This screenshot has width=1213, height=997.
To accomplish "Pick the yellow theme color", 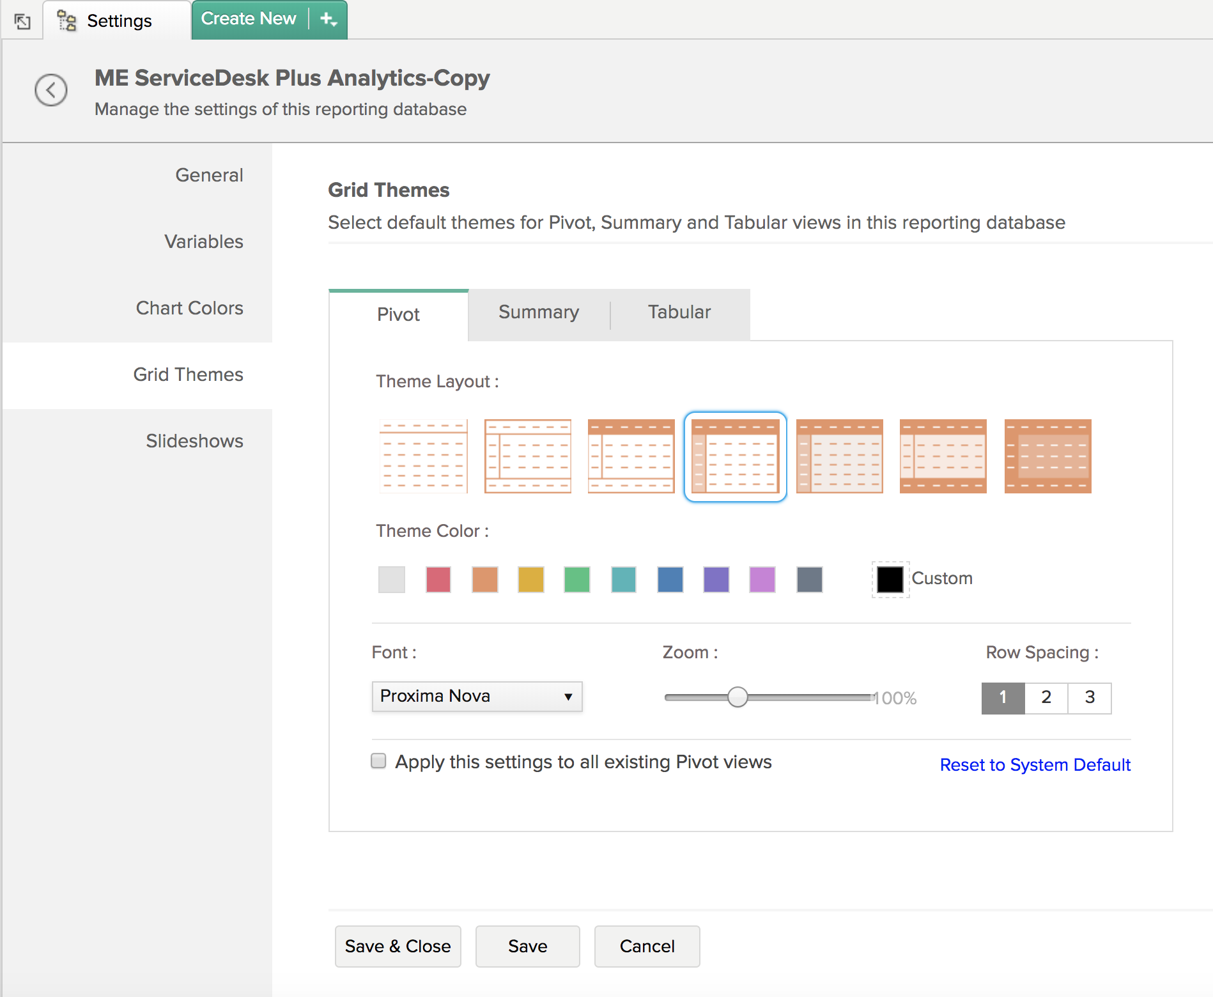I will pyautogui.click(x=531, y=580).
